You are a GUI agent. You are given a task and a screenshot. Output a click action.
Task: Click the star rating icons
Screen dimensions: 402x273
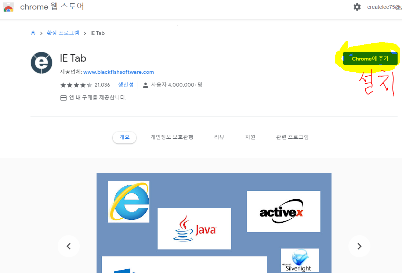(76, 85)
